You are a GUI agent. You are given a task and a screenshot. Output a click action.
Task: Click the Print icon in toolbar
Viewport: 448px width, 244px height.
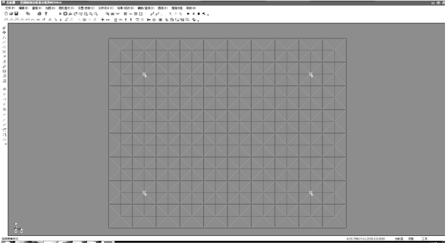pos(40,14)
